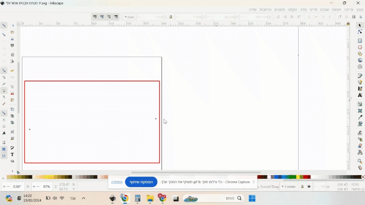Toggle current layer lock icon
Image resolution: width=365 pixels, height=205 pixels.
coord(302,187)
